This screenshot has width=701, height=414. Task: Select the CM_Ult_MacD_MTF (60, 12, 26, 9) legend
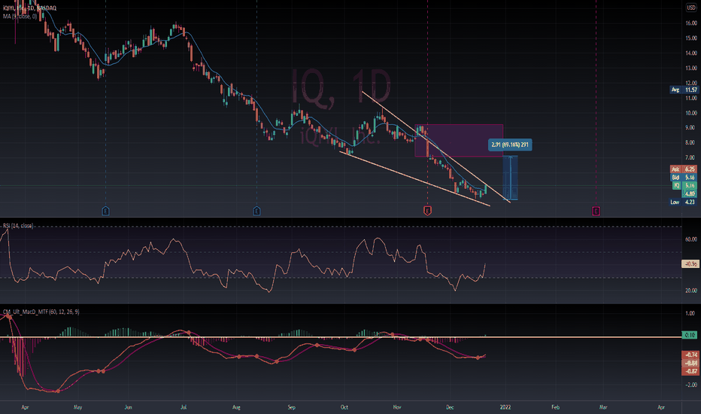pos(41,312)
